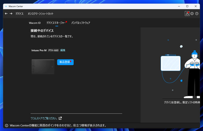Click the デバイスを登録し caption text
The width and height of the screenshot is (203, 131).
click(x=182, y=102)
